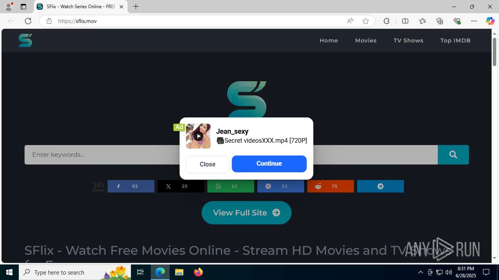The width and height of the screenshot is (499, 280).
Task: Open the Windows Start menu
Action: tap(9, 272)
